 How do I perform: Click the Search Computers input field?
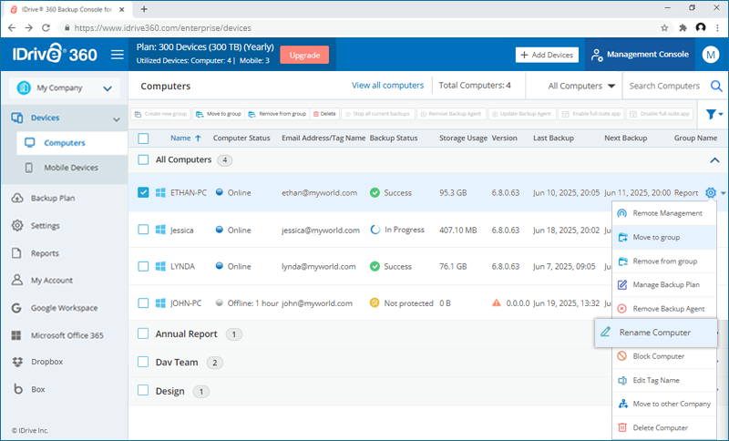[665, 87]
